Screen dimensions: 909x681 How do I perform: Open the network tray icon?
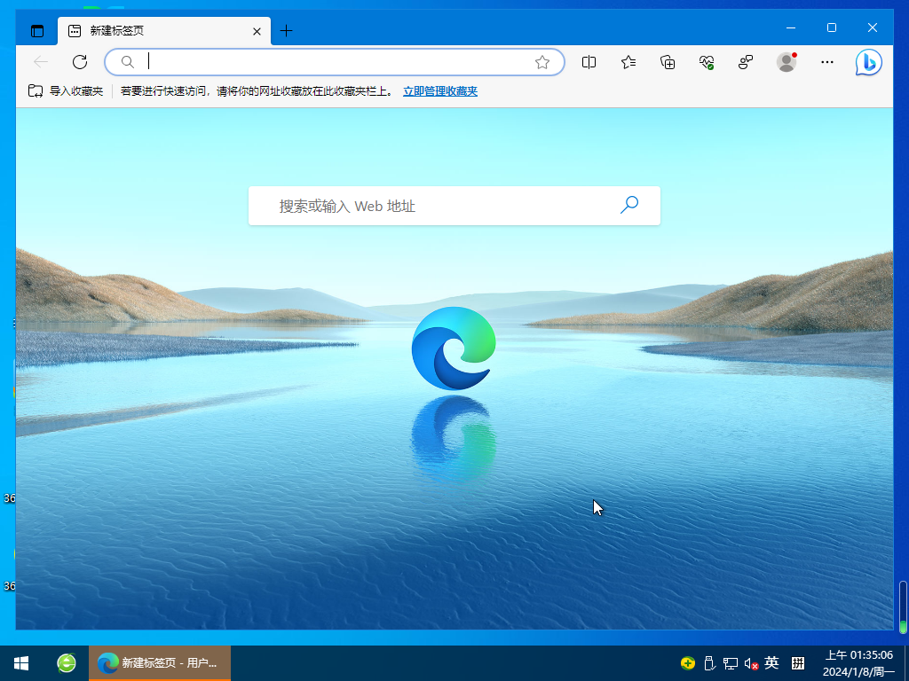pos(731,663)
